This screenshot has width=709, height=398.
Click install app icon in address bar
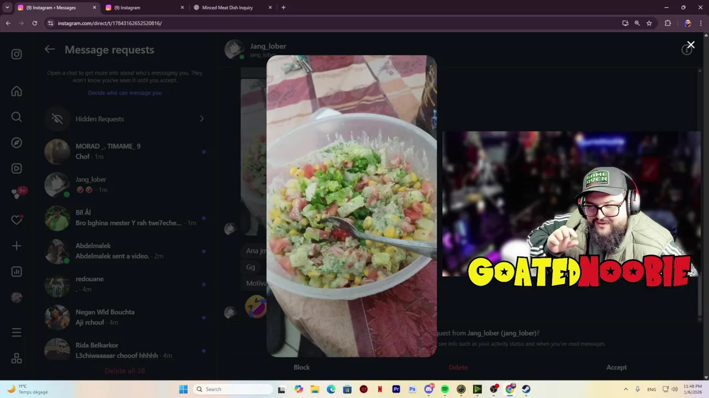pyautogui.click(x=625, y=23)
